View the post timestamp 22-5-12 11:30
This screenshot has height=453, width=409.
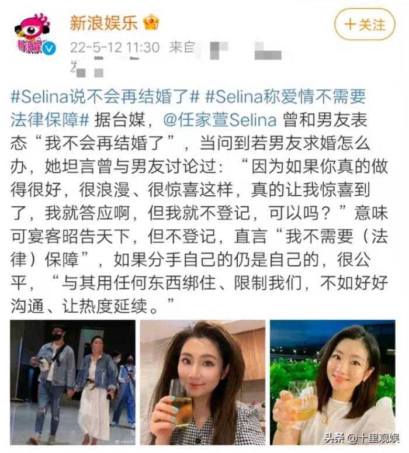(115, 47)
